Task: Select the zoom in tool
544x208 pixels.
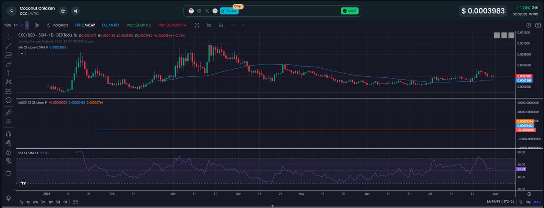Action: 9,121
